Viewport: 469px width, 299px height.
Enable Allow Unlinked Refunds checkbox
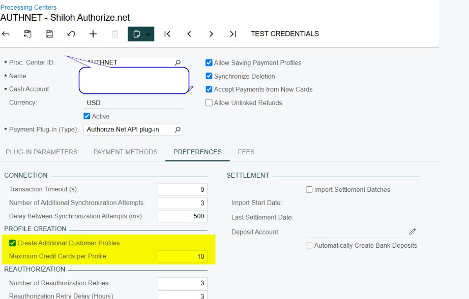coord(209,103)
